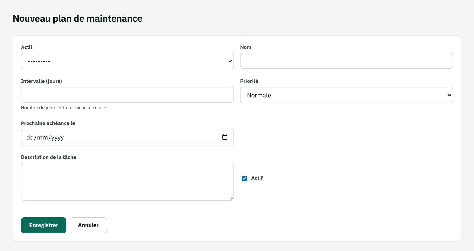Click the Nom label
The width and height of the screenshot is (474, 251).
coord(246,47)
